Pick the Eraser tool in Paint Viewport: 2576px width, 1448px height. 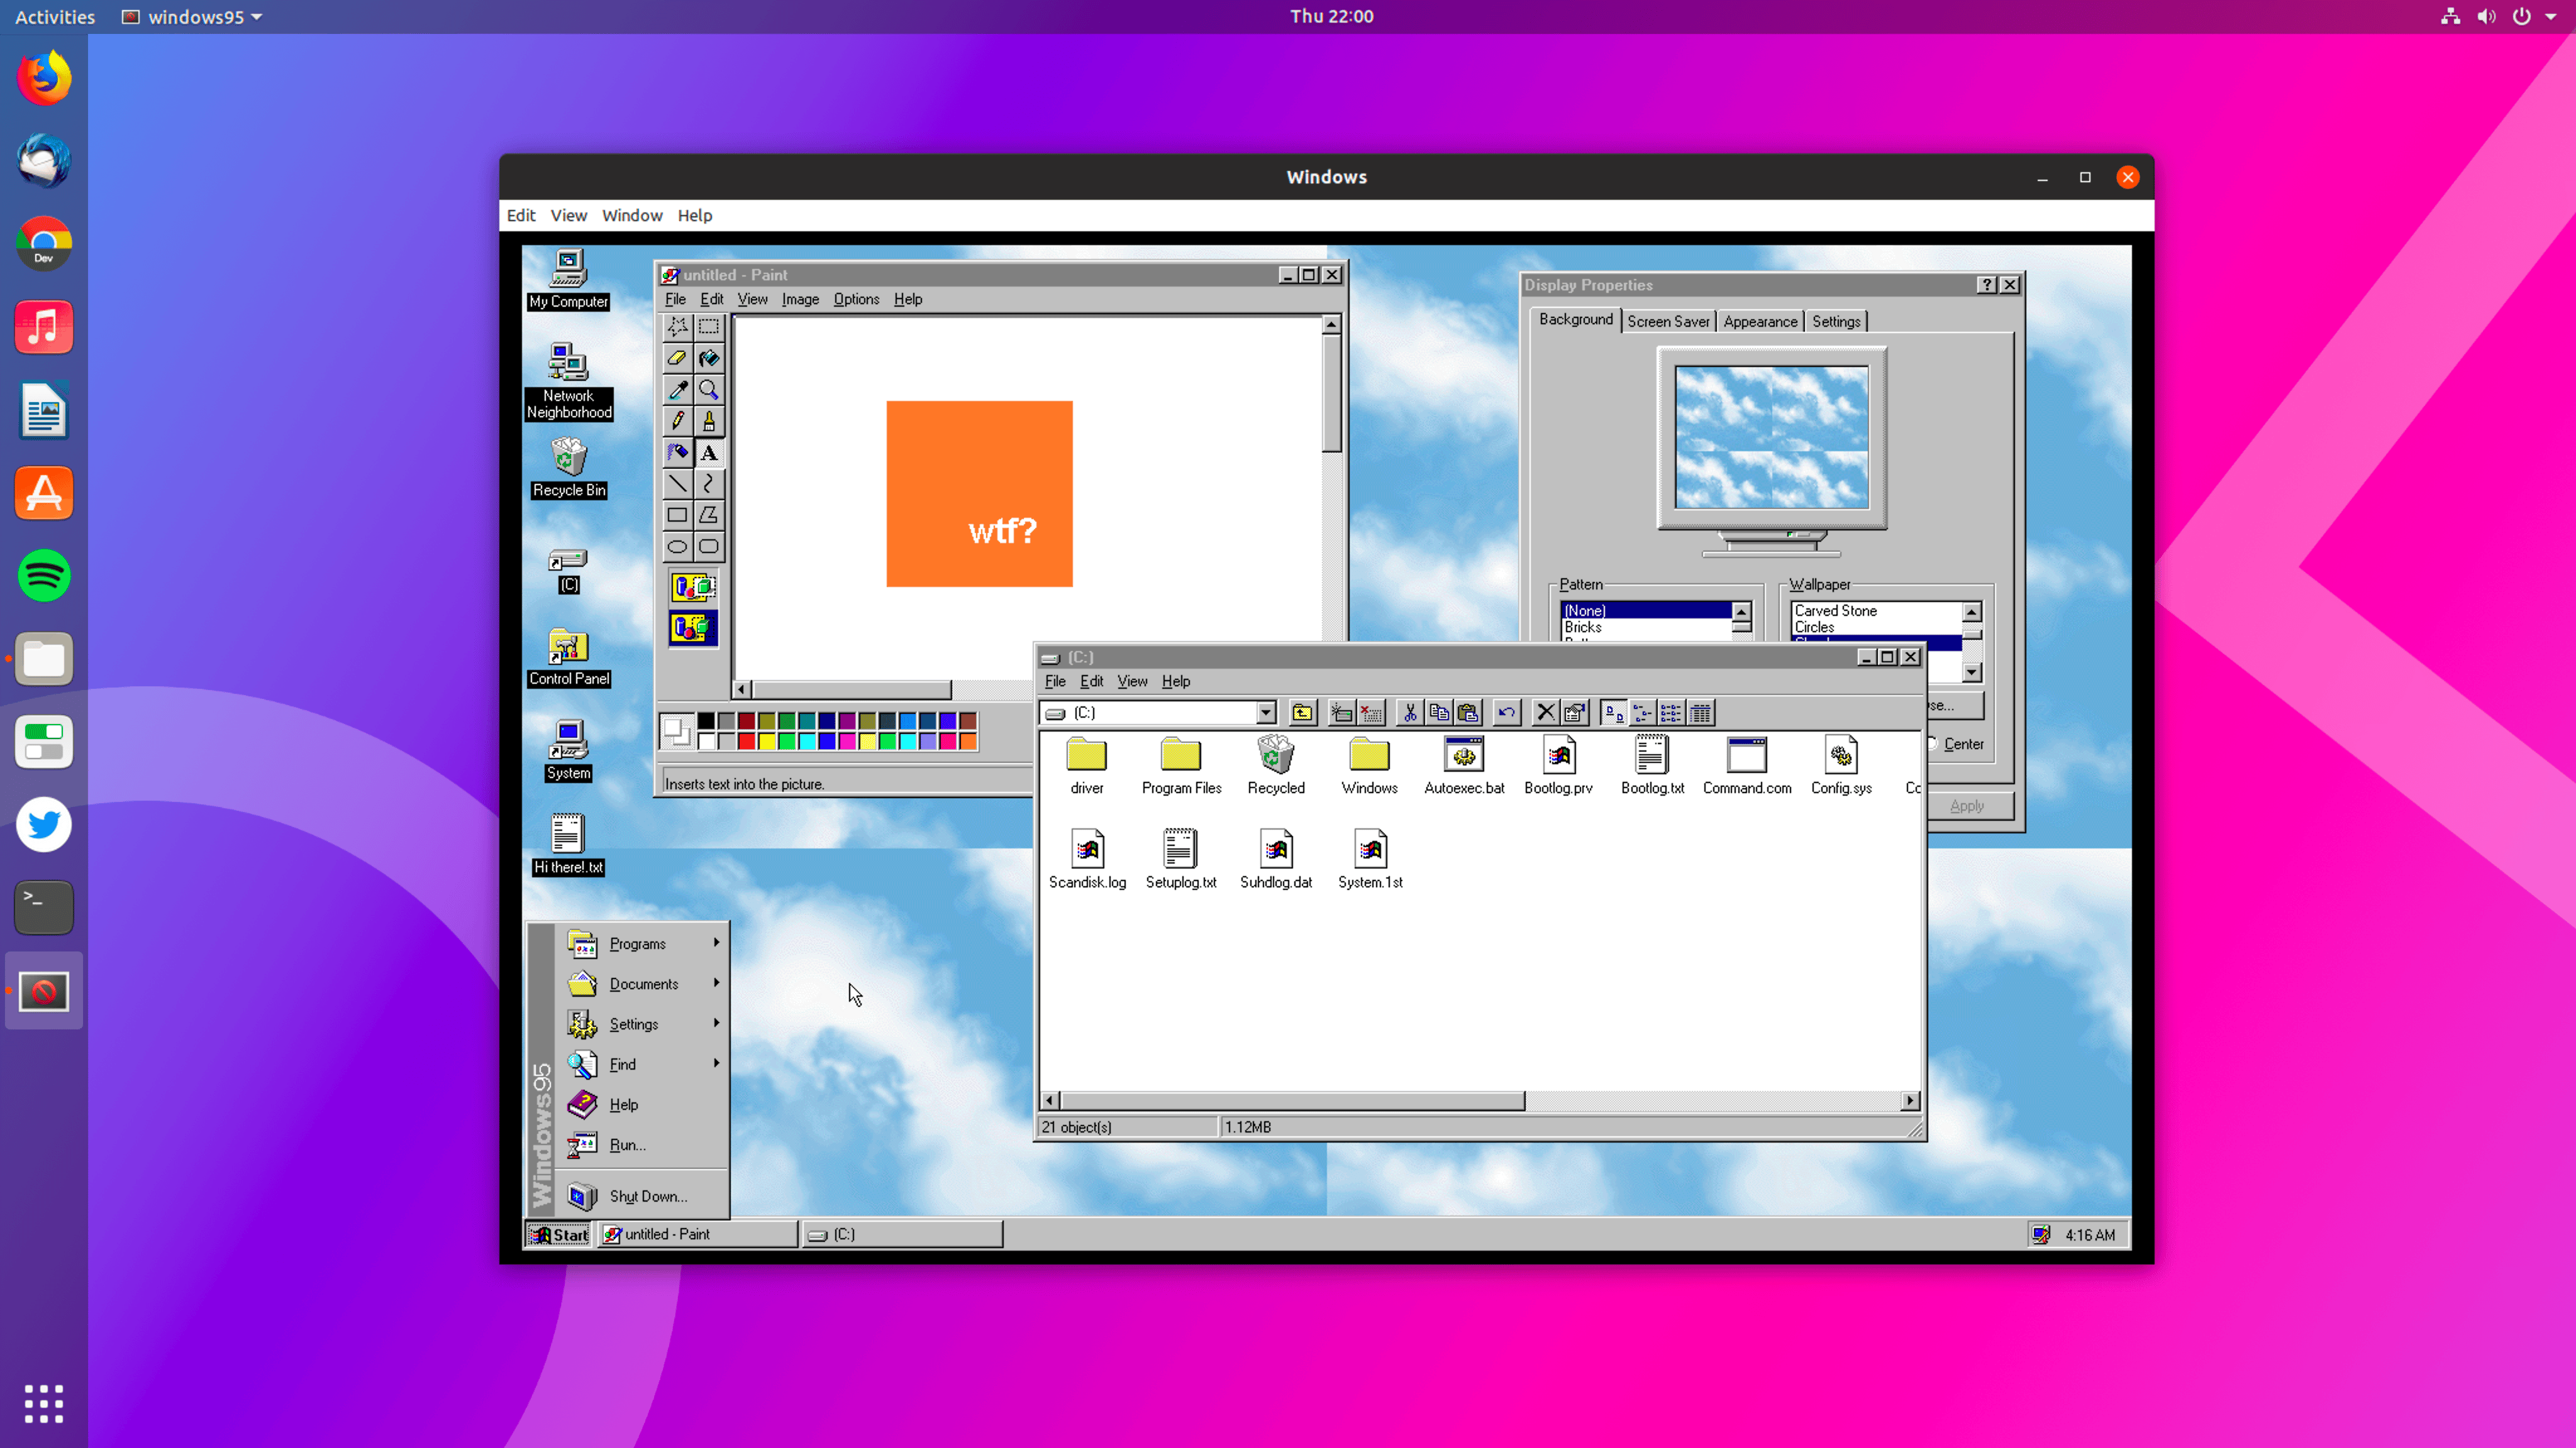pos(677,358)
